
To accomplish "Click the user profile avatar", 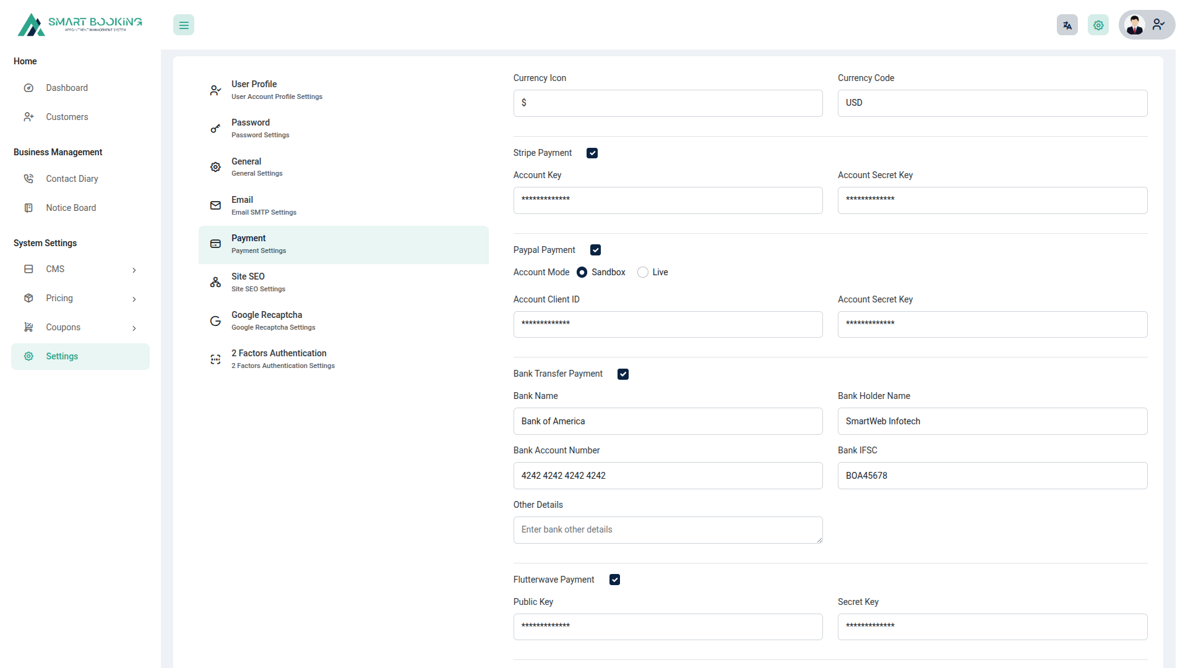I will click(1135, 25).
